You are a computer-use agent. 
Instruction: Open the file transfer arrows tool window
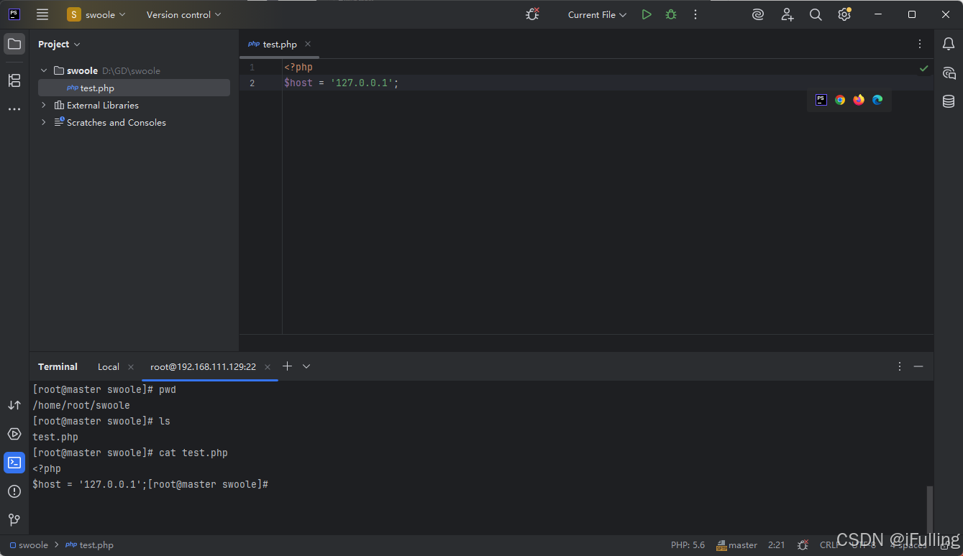coord(14,405)
